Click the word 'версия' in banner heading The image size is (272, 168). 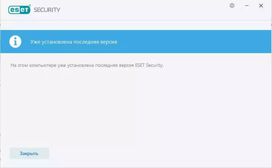[109, 42]
